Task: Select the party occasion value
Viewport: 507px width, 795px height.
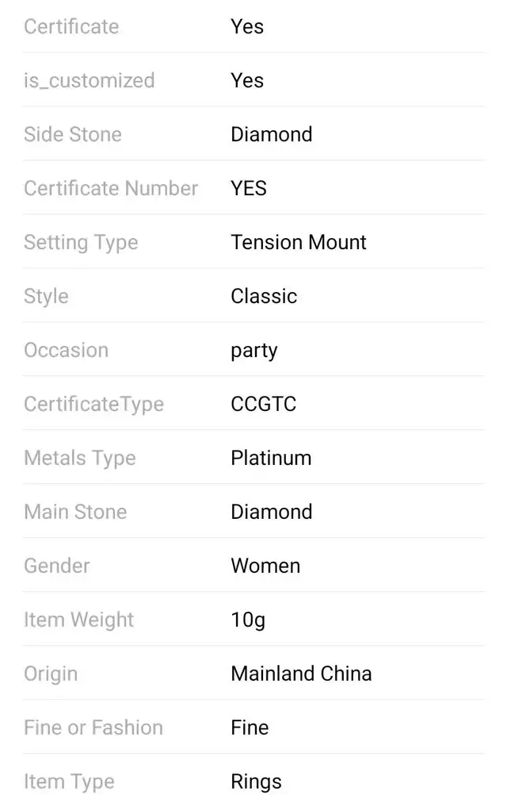Action: tap(254, 351)
